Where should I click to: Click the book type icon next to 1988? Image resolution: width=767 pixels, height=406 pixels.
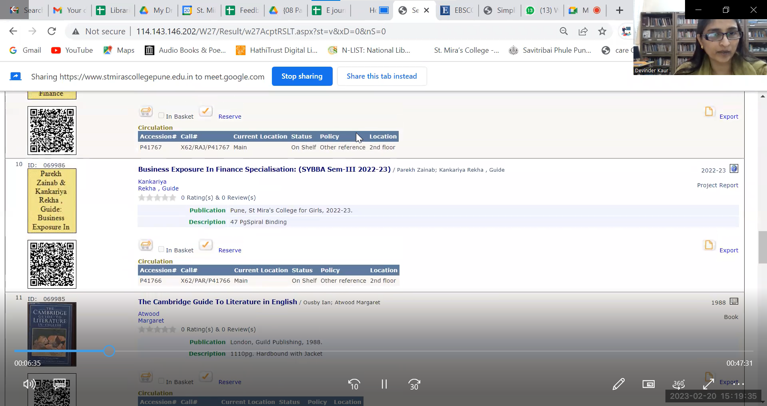pyautogui.click(x=734, y=301)
